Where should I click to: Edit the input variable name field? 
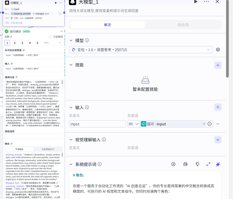pyautogui.click(x=97, y=124)
